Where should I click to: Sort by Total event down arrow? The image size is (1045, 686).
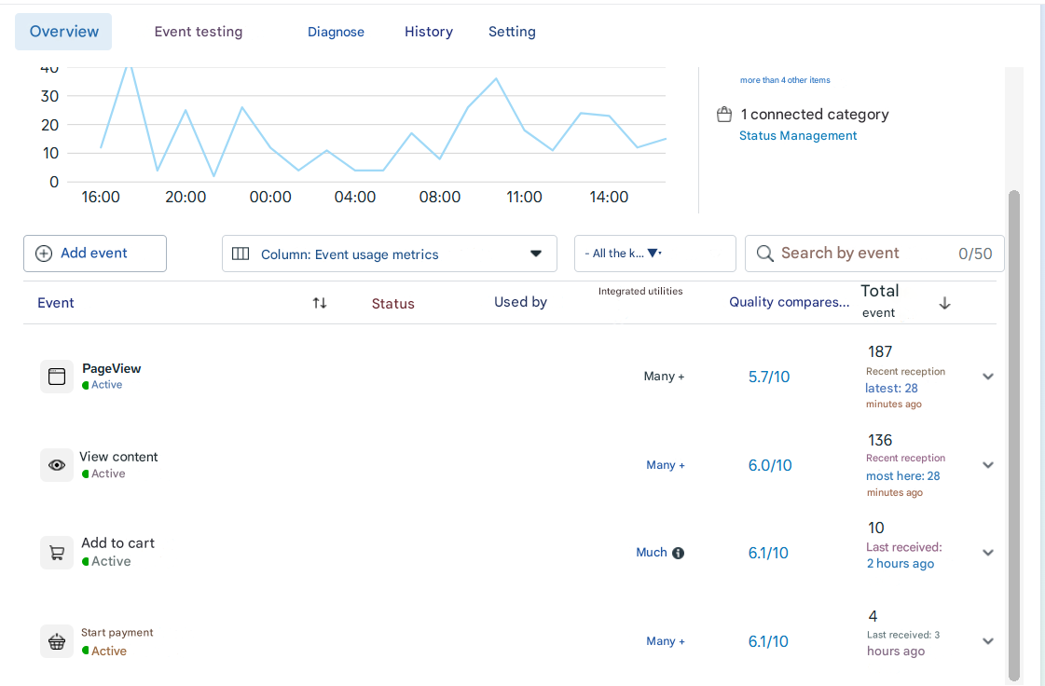(944, 303)
